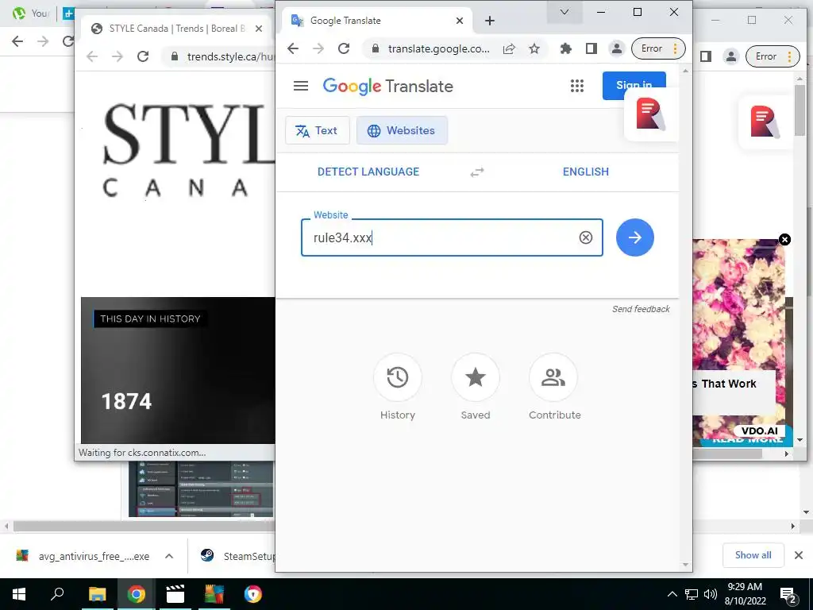Click trends.style.ca address bar
Screen dimensions: 813x610
pyautogui.click(x=230, y=56)
